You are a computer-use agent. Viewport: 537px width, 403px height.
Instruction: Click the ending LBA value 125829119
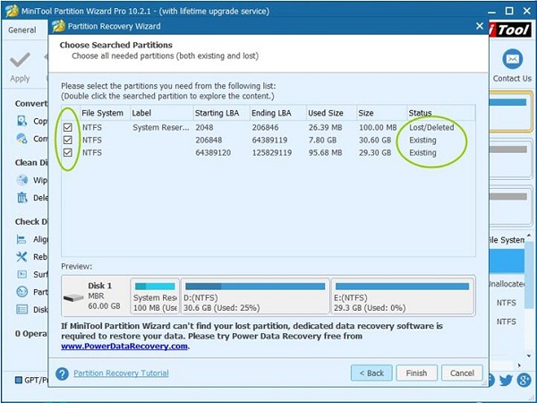pyautogui.click(x=272, y=152)
